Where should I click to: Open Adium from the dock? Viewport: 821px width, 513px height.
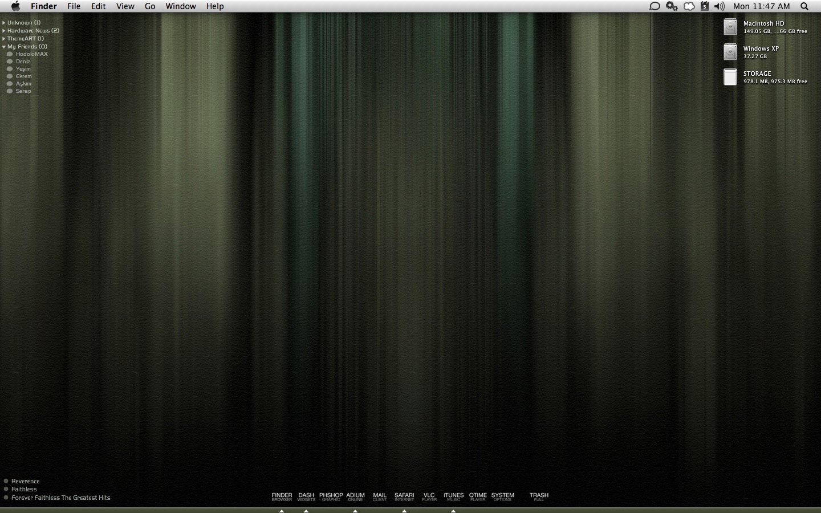[x=355, y=497]
